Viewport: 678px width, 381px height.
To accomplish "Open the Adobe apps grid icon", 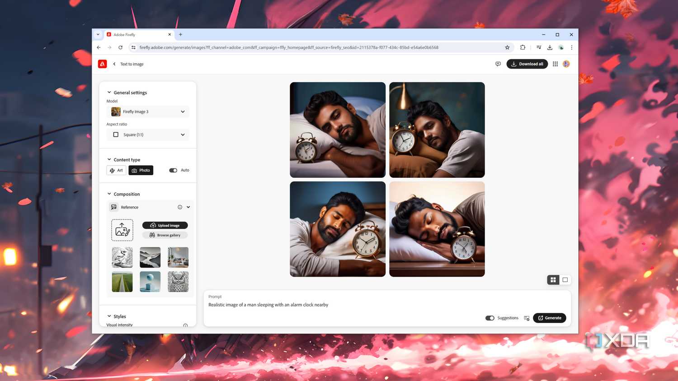I will click(555, 64).
